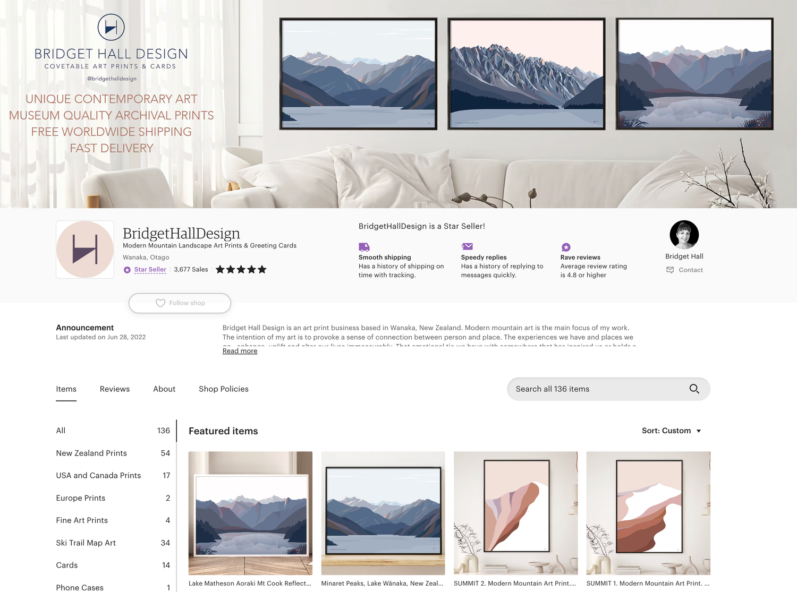Image resolution: width=797 pixels, height=592 pixels.
Task: Click the Rave reviews star icon
Action: coord(566,247)
